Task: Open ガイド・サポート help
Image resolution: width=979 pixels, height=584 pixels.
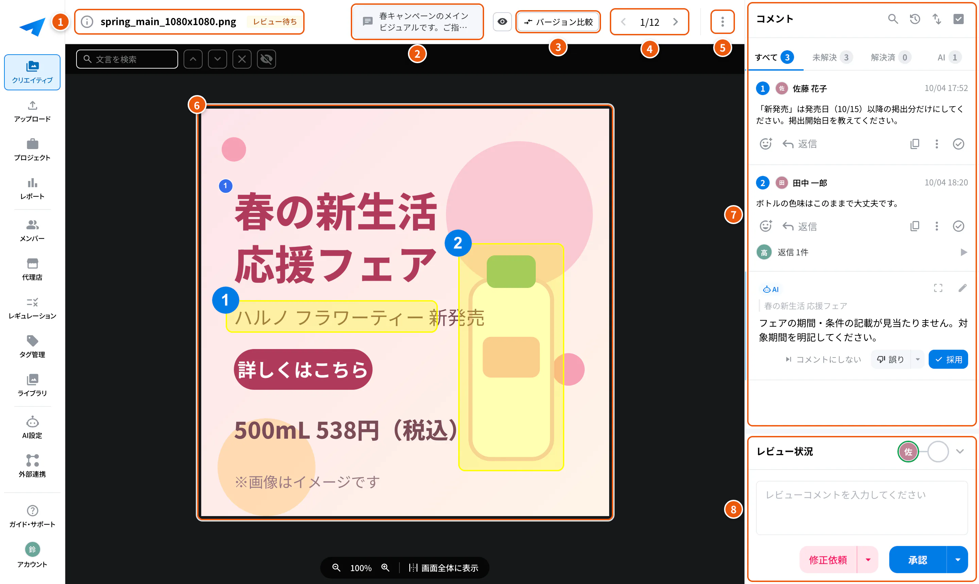Action: coord(32,516)
